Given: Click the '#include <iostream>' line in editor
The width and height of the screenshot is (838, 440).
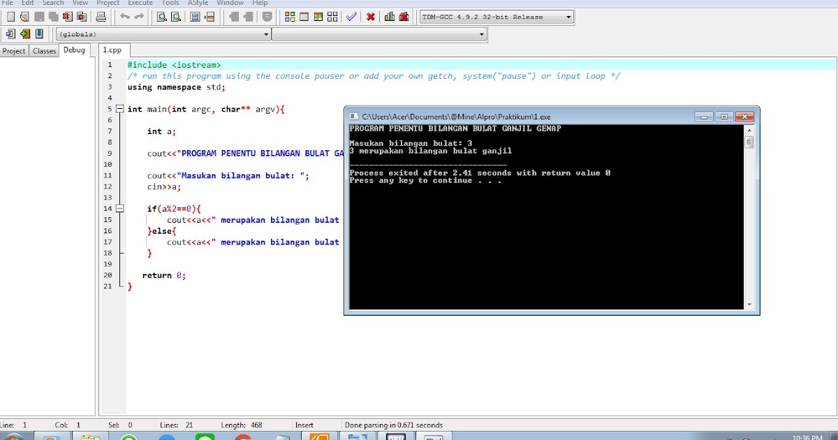Looking at the screenshot, I should coord(174,65).
